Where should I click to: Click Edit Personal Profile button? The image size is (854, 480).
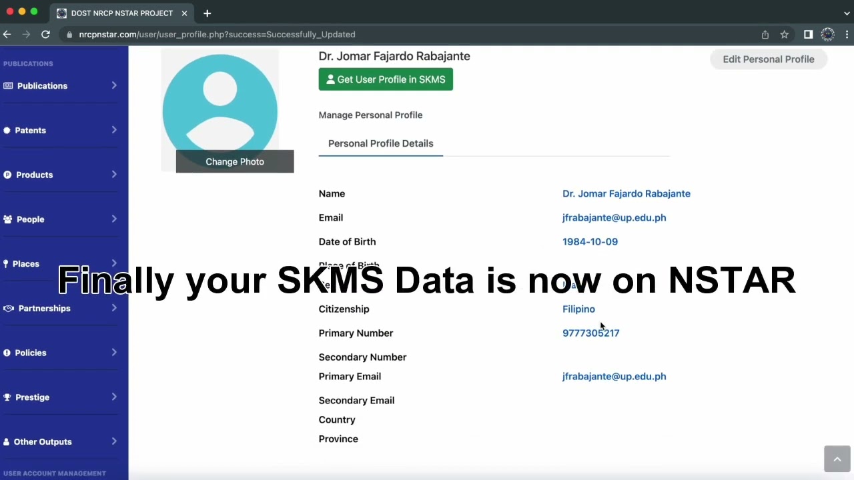[769, 59]
